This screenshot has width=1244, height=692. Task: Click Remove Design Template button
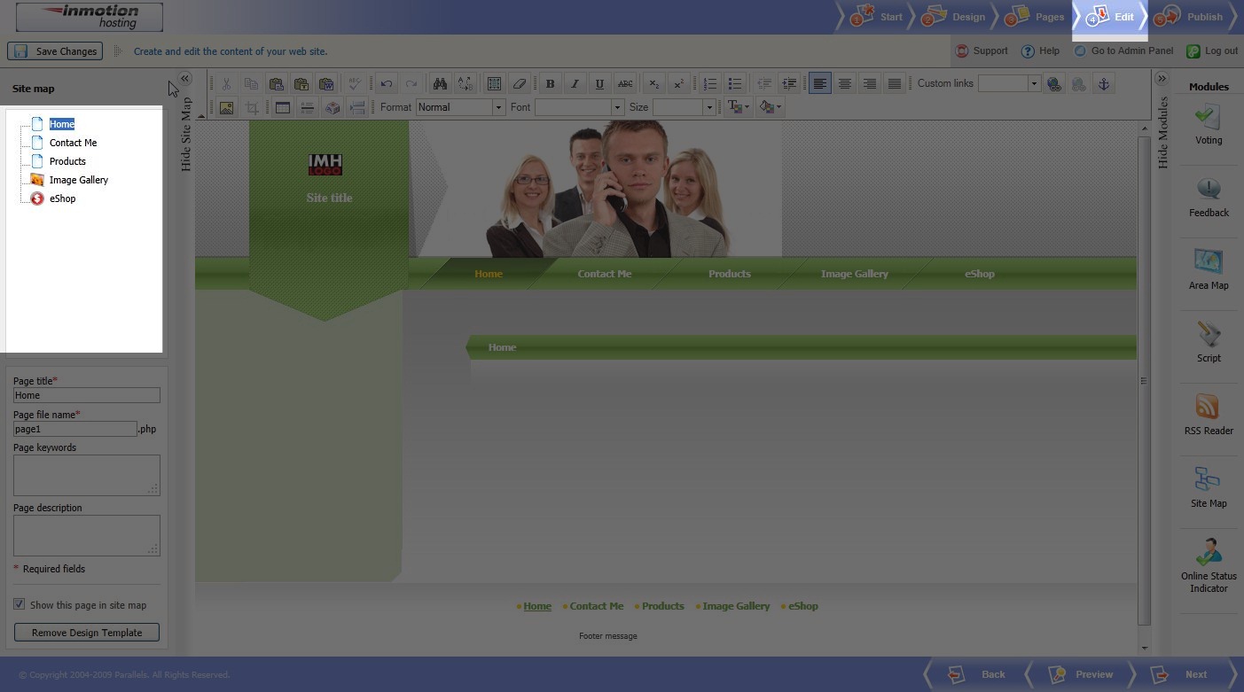pos(87,633)
